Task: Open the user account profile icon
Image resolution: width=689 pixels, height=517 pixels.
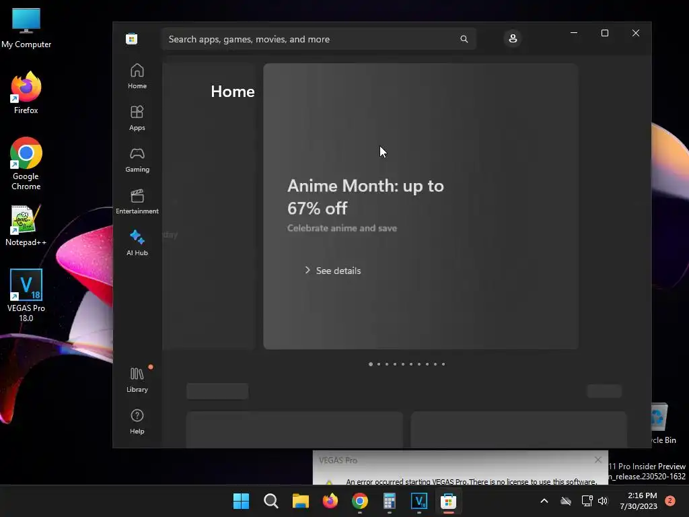Action: (512, 38)
